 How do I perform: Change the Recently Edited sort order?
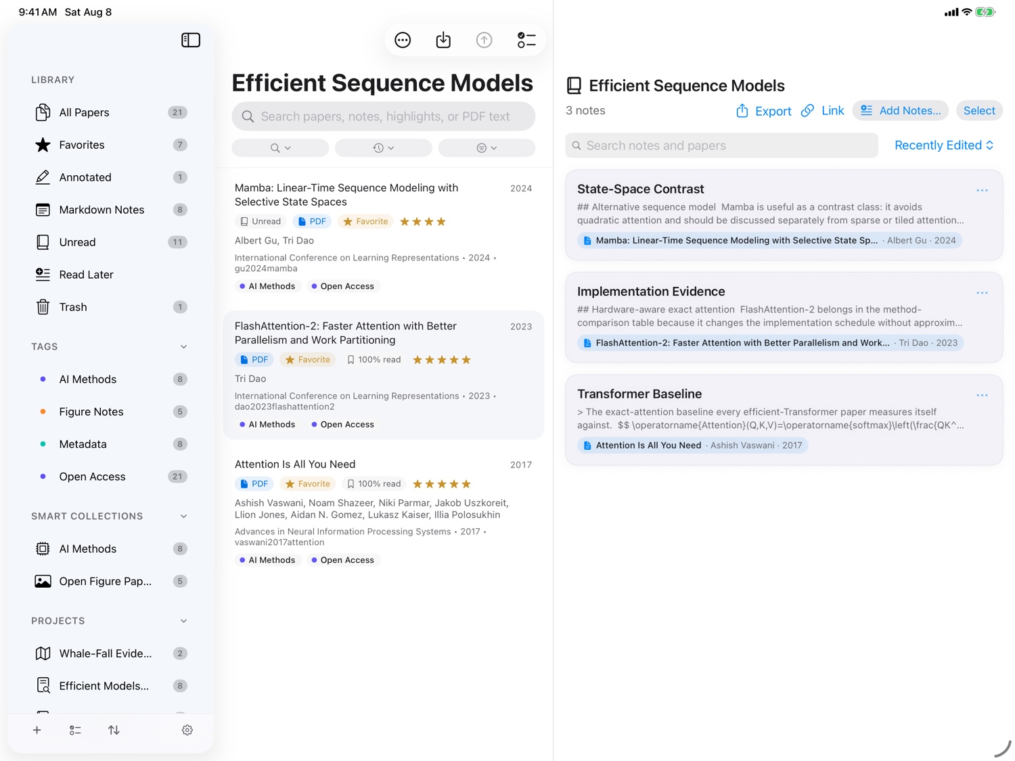(x=944, y=145)
